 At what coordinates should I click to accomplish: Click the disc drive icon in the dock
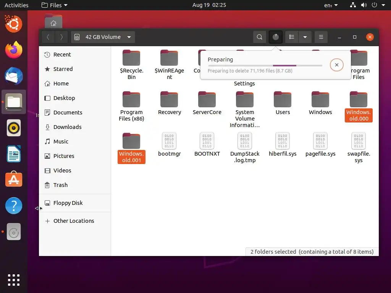click(x=14, y=232)
